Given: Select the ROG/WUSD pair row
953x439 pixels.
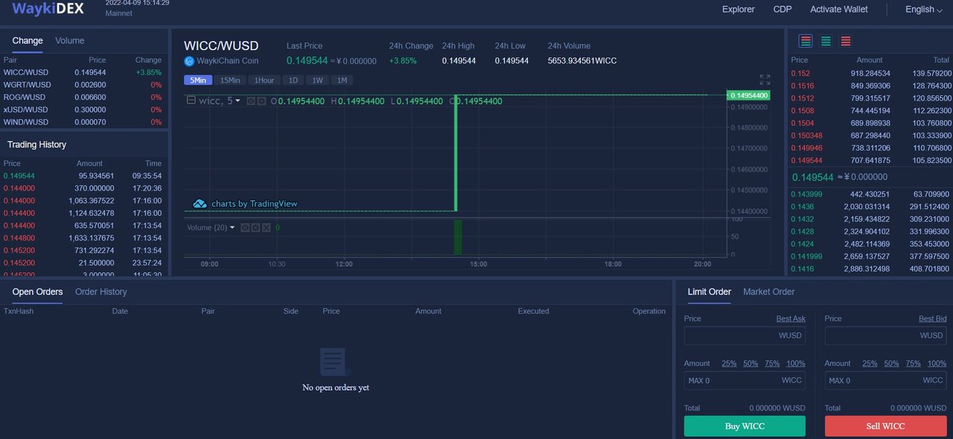Looking at the screenshot, I should coord(83,97).
